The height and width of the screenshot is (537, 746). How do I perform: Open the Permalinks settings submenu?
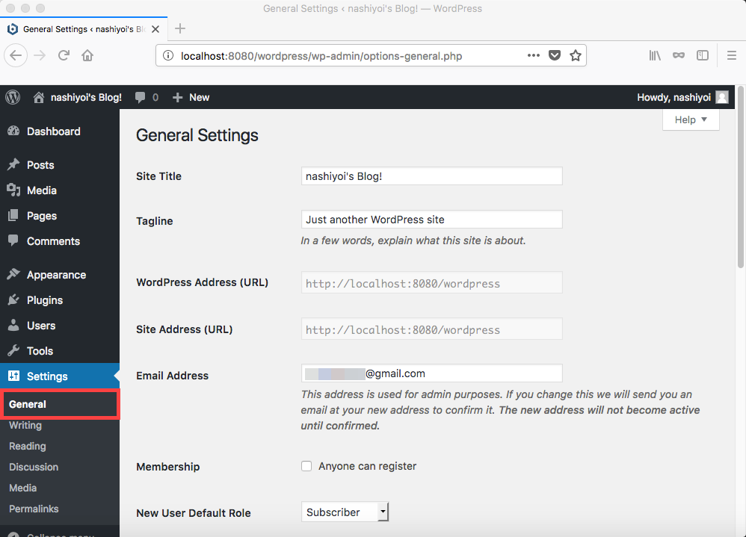34,509
